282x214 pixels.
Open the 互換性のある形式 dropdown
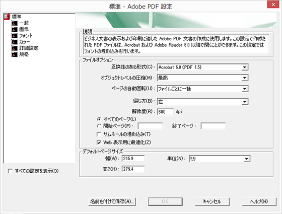202,67
